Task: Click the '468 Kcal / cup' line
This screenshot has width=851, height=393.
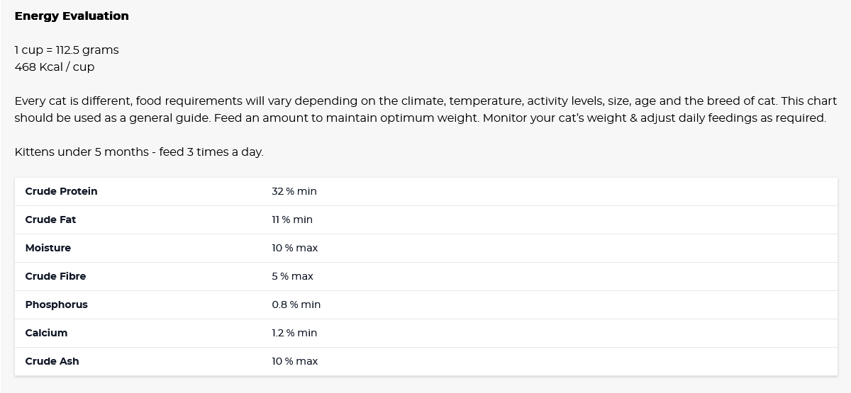Action: click(55, 67)
